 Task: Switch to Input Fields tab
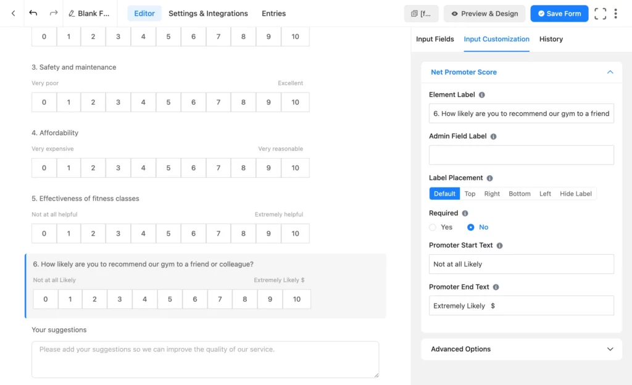[x=435, y=39]
